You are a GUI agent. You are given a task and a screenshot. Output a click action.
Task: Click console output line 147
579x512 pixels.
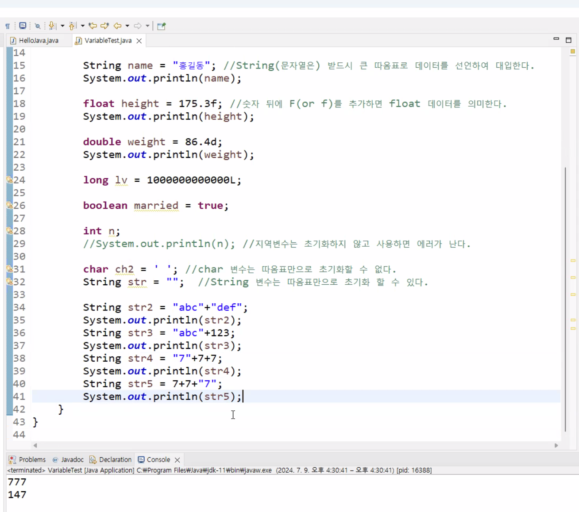click(17, 494)
